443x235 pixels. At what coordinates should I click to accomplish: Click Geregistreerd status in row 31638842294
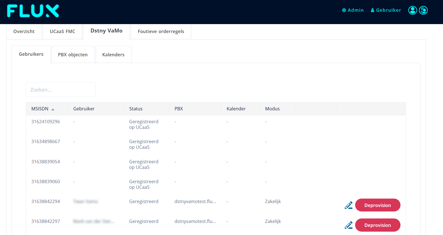pyautogui.click(x=144, y=201)
